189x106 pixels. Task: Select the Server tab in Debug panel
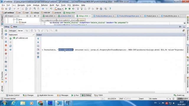20,31
